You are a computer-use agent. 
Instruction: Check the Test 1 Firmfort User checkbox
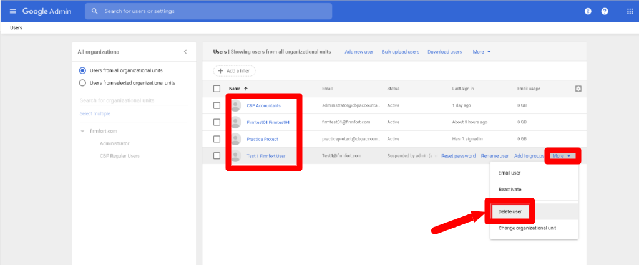217,156
